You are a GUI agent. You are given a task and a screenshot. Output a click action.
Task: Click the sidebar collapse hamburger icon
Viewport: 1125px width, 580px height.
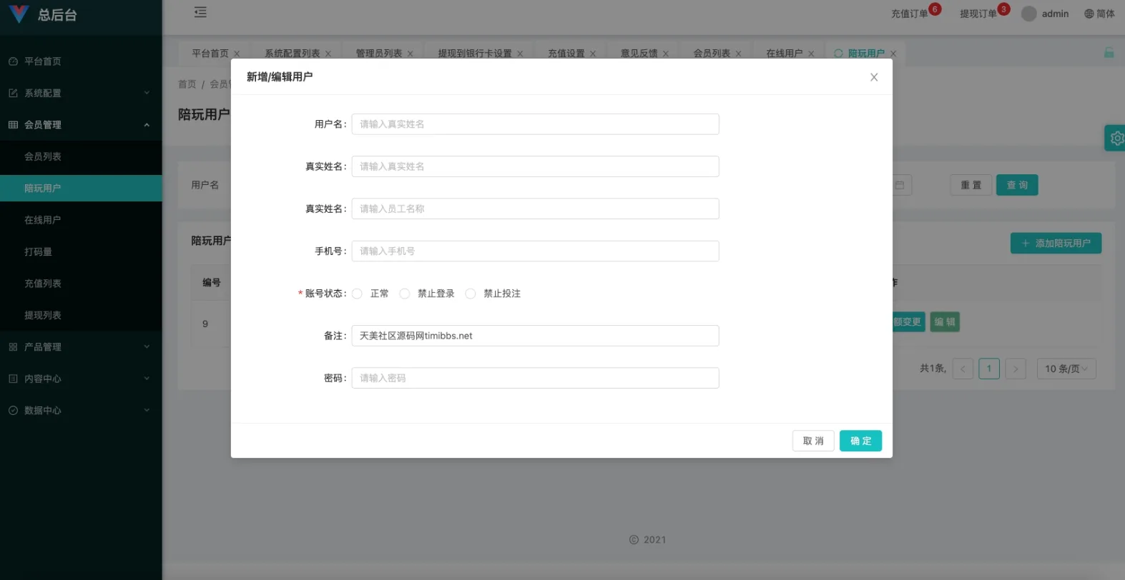200,12
